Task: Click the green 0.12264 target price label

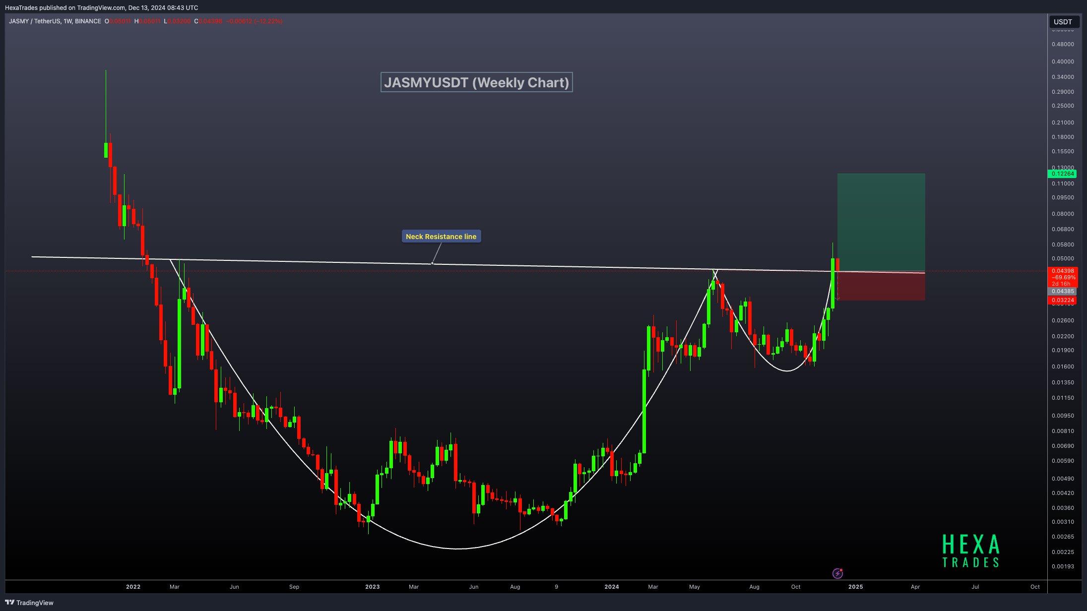Action: click(x=1062, y=174)
